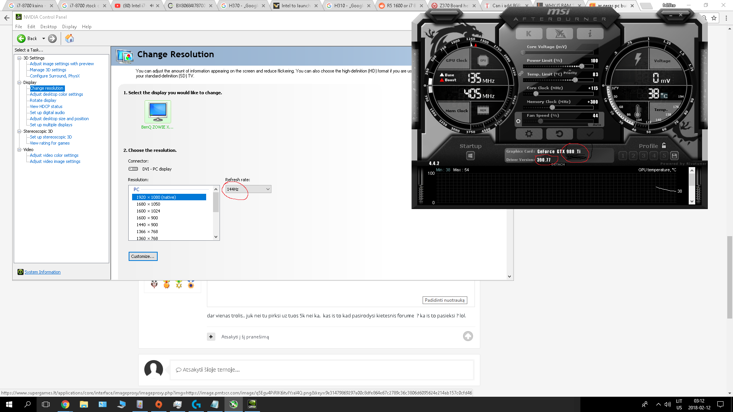Screen dimensions: 733x412
Task: Select the BenQ ZOWIE display thumbnail
Action: (x=158, y=111)
